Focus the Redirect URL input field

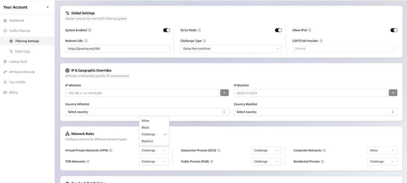[118, 49]
